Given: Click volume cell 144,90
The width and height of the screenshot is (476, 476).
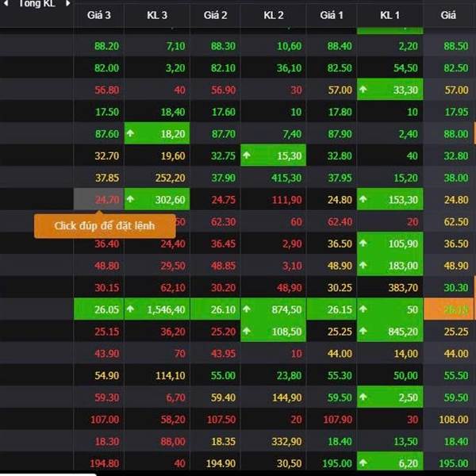Looking at the screenshot, I should [273, 397].
